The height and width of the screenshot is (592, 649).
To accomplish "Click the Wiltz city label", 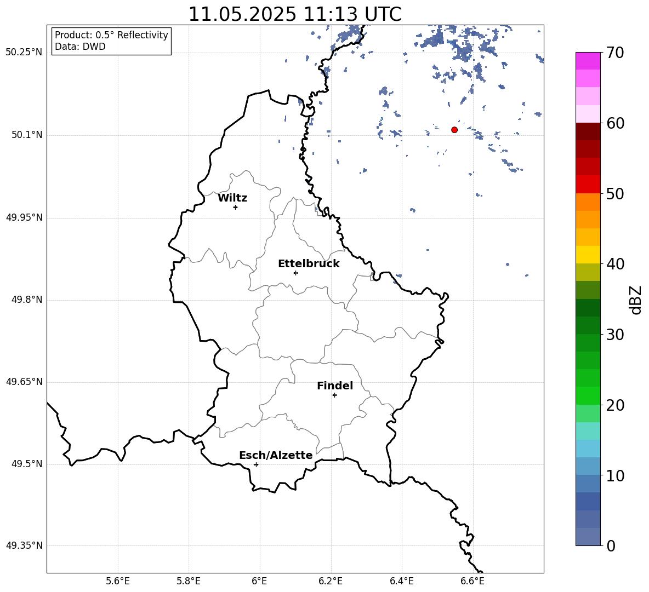I will click(x=232, y=198).
